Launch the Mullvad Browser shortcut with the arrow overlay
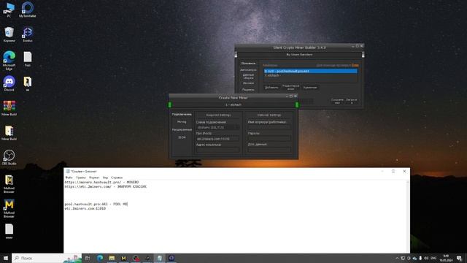 [9, 208]
